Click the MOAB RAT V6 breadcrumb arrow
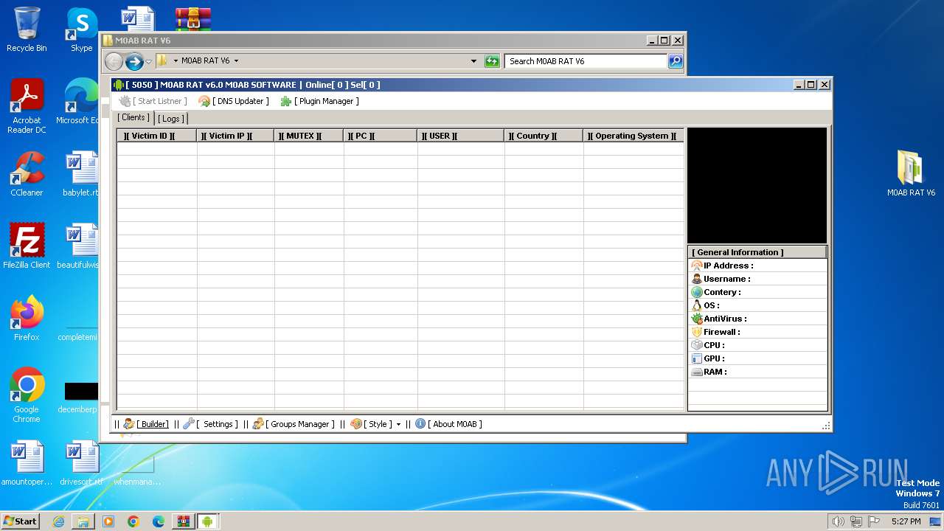This screenshot has height=531, width=944. tap(236, 61)
